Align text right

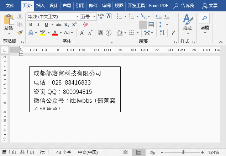pos(135,25)
